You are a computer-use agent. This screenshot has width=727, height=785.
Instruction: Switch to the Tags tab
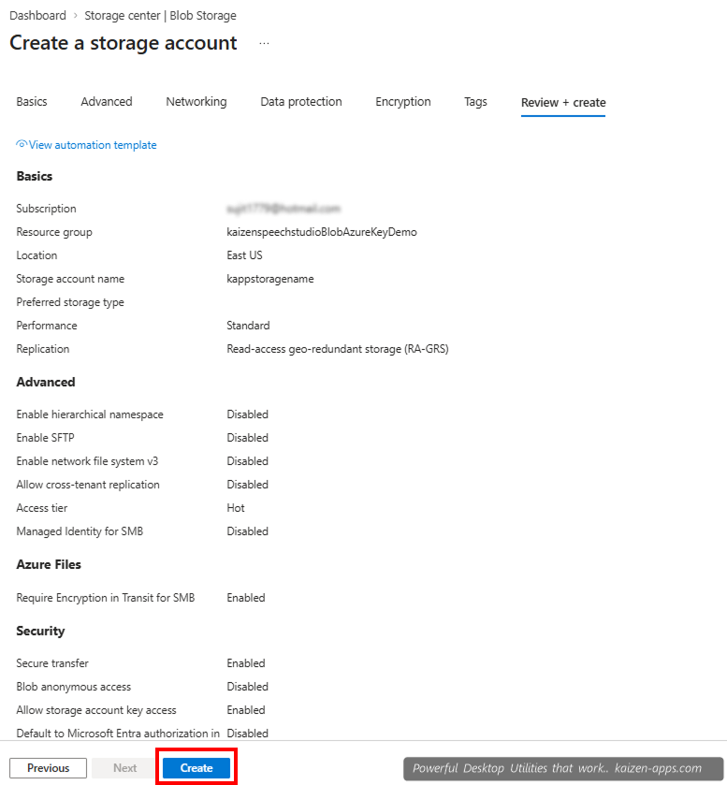click(475, 101)
